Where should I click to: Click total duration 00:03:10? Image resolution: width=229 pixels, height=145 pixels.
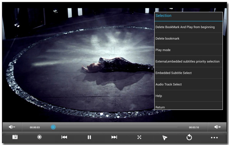pos(194,127)
